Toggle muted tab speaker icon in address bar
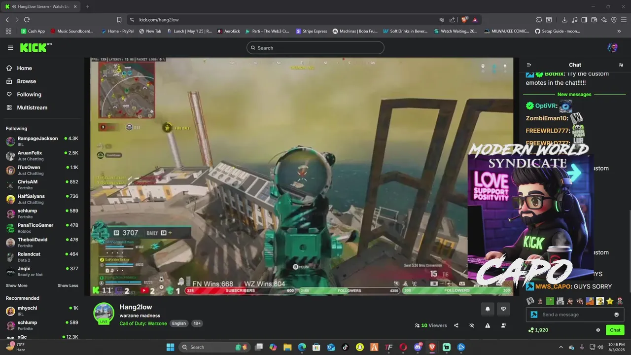The height and width of the screenshot is (355, 631). coord(442,20)
